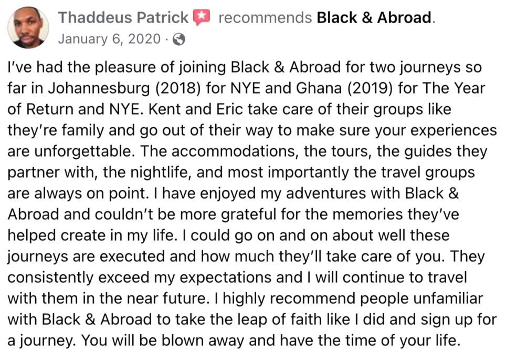Click the globe public audience icon
This screenshot has height=359, width=505.
click(x=179, y=39)
